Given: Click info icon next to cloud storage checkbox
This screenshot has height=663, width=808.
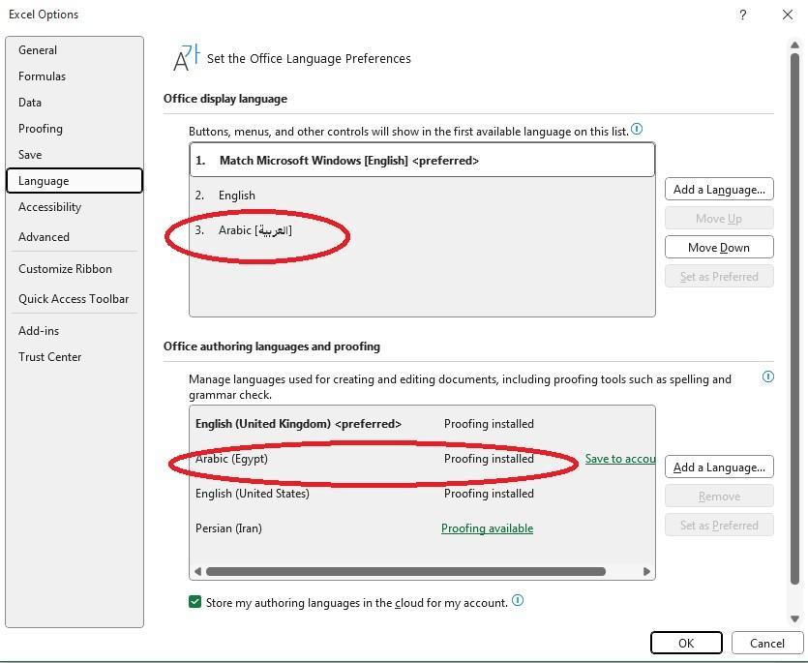Looking at the screenshot, I should (518, 600).
